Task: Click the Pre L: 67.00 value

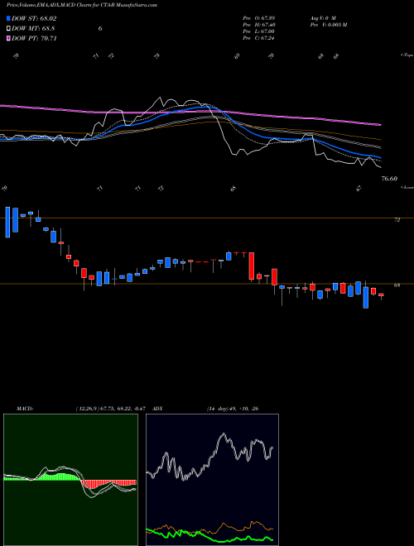Action: coord(258,31)
